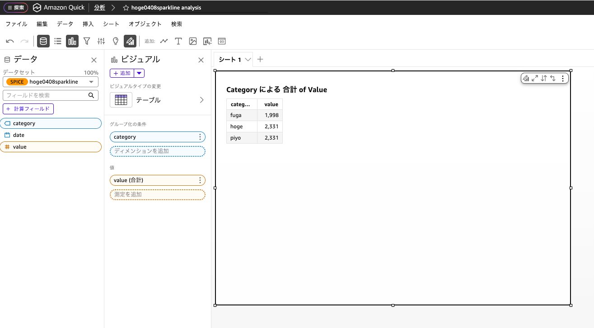Screen dimensions: 594x328
Task: Maximize the table visual with expand arrows
Action: pos(535,78)
